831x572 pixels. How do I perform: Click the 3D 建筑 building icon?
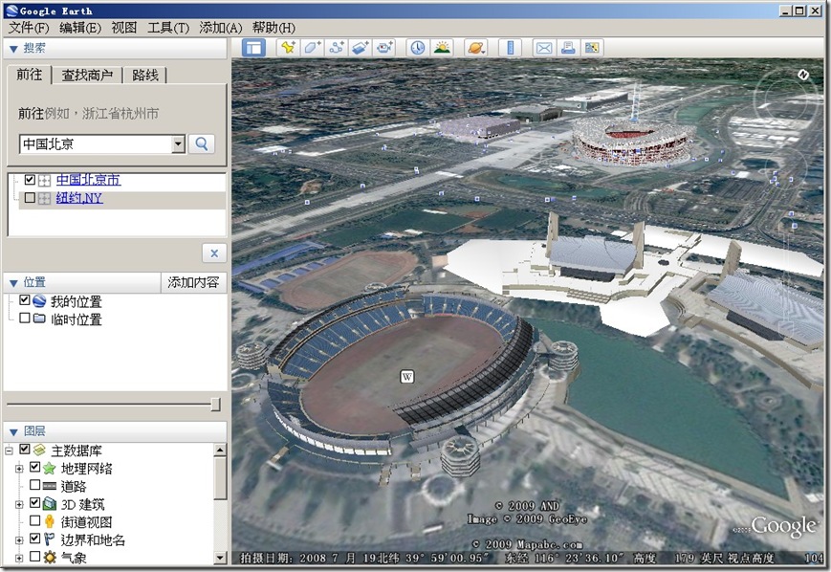50,504
